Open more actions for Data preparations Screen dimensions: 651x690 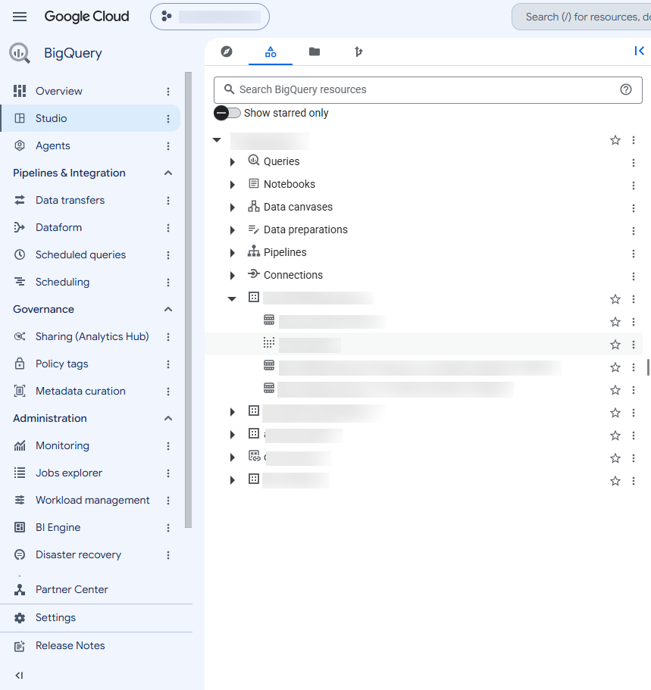point(634,231)
